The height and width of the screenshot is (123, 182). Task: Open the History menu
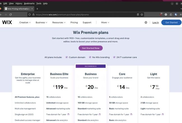tap(19, 3)
